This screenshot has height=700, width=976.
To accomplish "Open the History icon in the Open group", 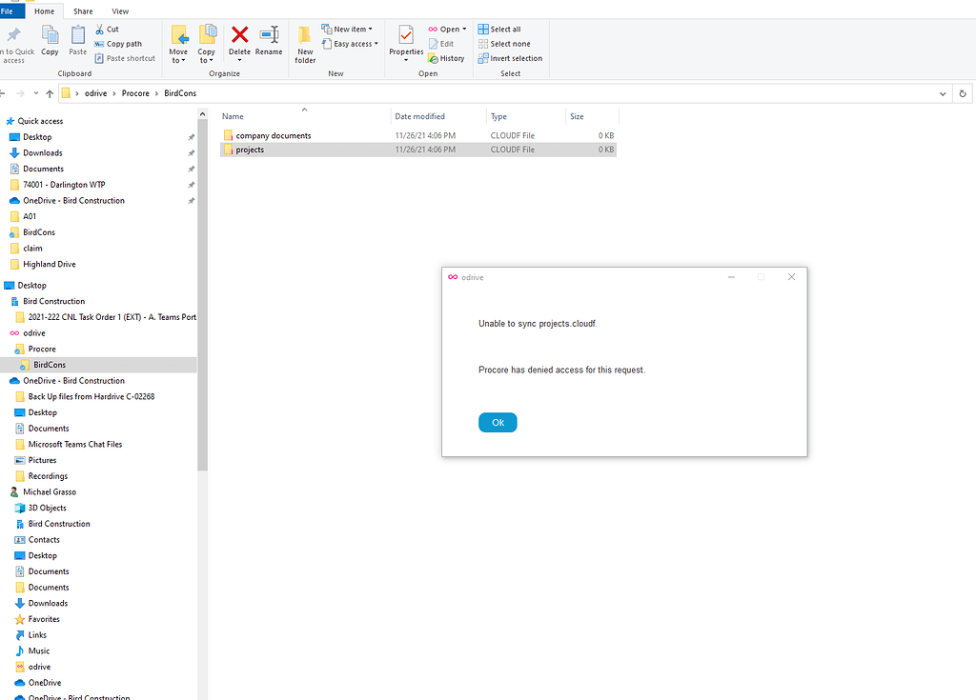I will point(446,58).
